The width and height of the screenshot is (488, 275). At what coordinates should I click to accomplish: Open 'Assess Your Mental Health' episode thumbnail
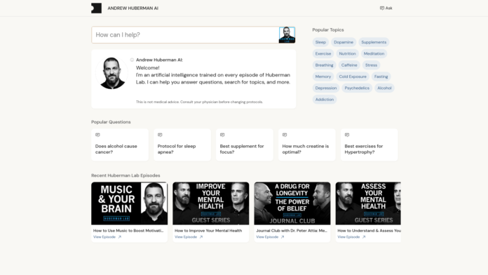click(x=368, y=203)
